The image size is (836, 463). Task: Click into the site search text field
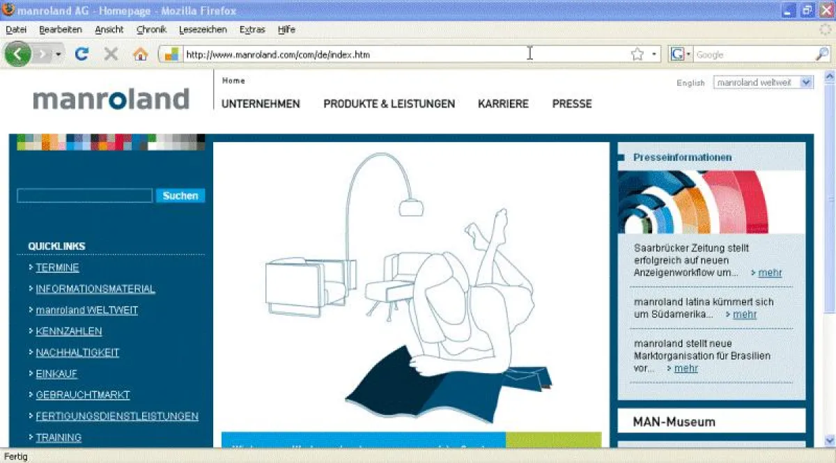coord(84,196)
